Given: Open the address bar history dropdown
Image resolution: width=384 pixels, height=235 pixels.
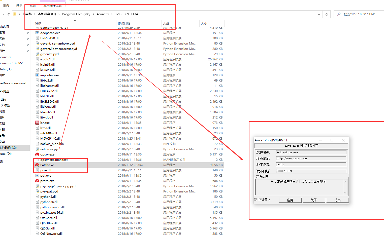Looking at the screenshot, I should 319,14.
